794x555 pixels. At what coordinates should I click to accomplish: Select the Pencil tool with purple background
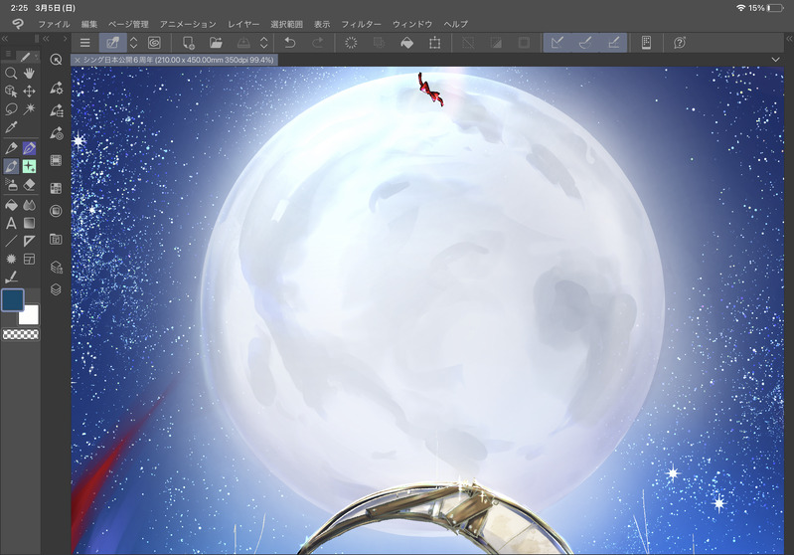tap(29, 148)
